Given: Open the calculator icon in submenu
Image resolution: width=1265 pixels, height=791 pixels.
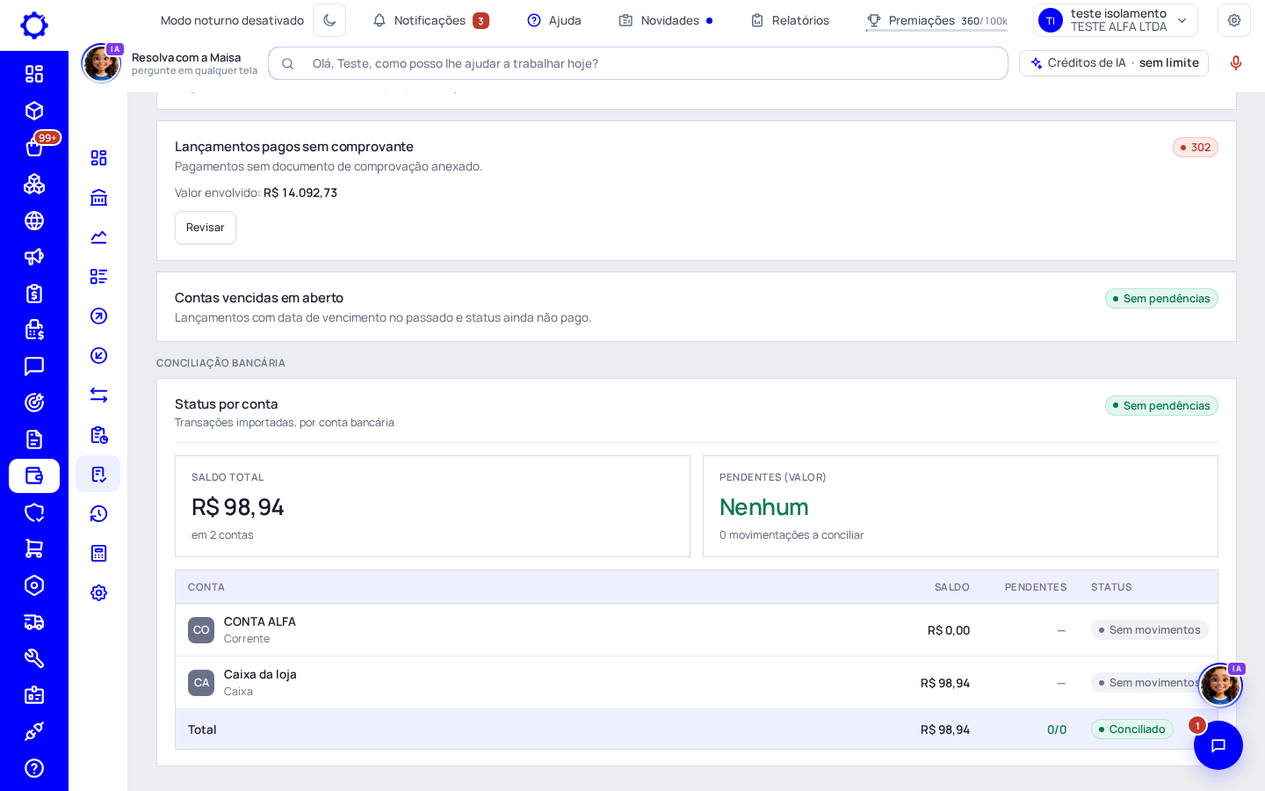Looking at the screenshot, I should [98, 554].
